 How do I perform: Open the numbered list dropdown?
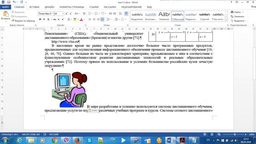(x=99, y=14)
